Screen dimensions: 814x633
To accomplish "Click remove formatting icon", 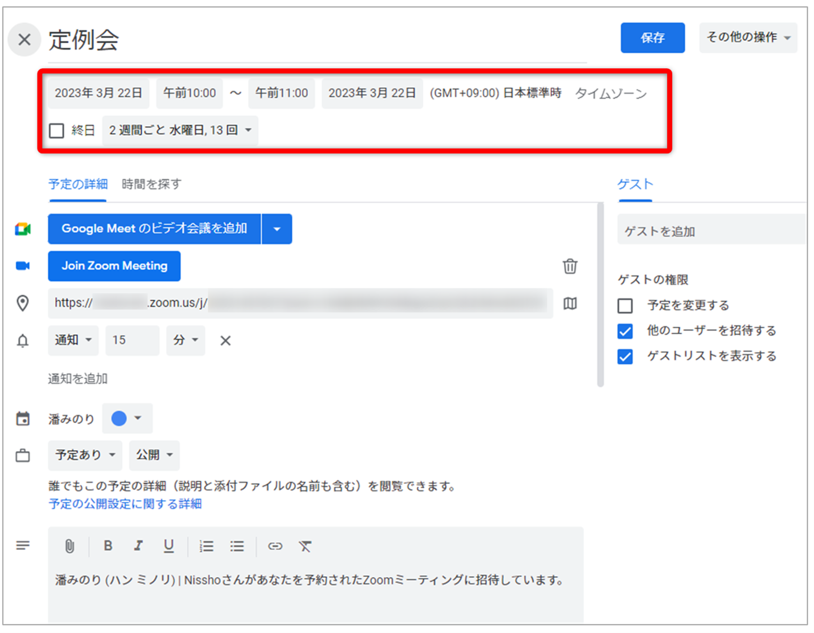I will pos(305,546).
